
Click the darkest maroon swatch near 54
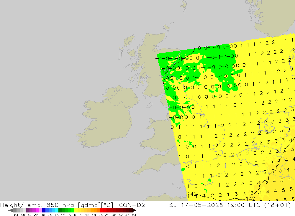(131, 210)
